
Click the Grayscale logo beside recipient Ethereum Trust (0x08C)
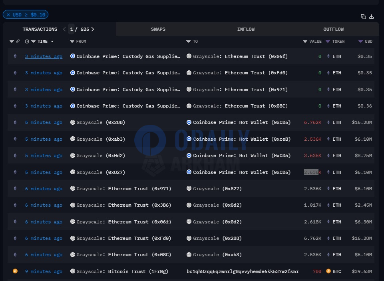[x=189, y=106]
